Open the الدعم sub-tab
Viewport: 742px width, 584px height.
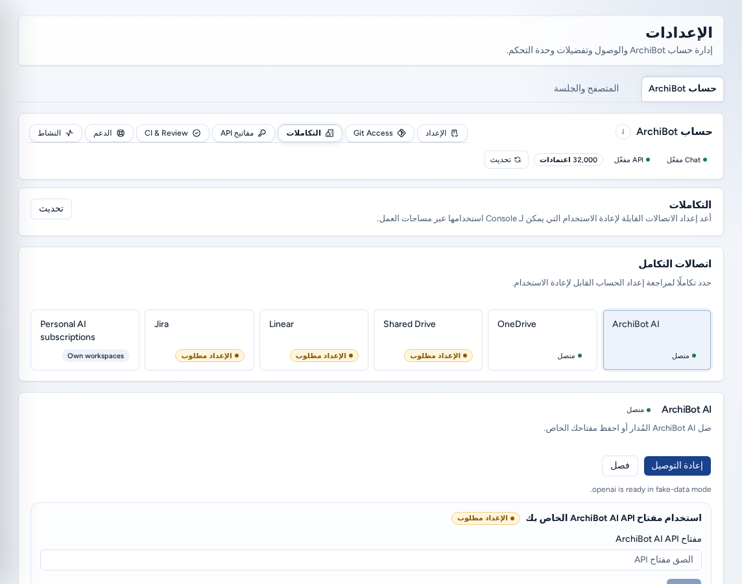(x=109, y=133)
